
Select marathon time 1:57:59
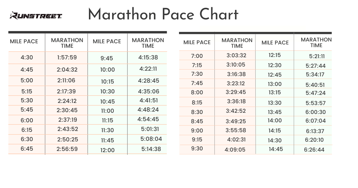pos(67,58)
